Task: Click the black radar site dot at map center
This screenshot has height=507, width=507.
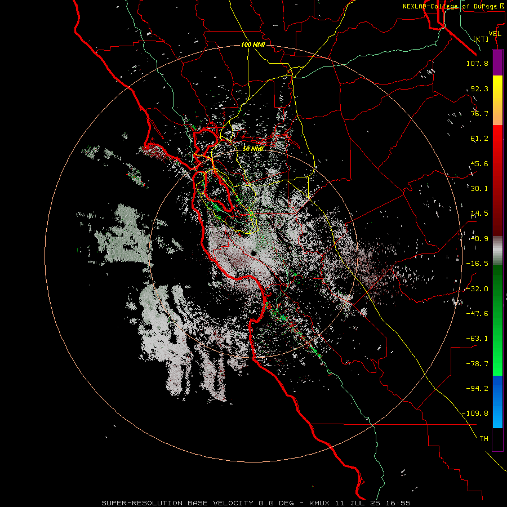Action: point(254,253)
